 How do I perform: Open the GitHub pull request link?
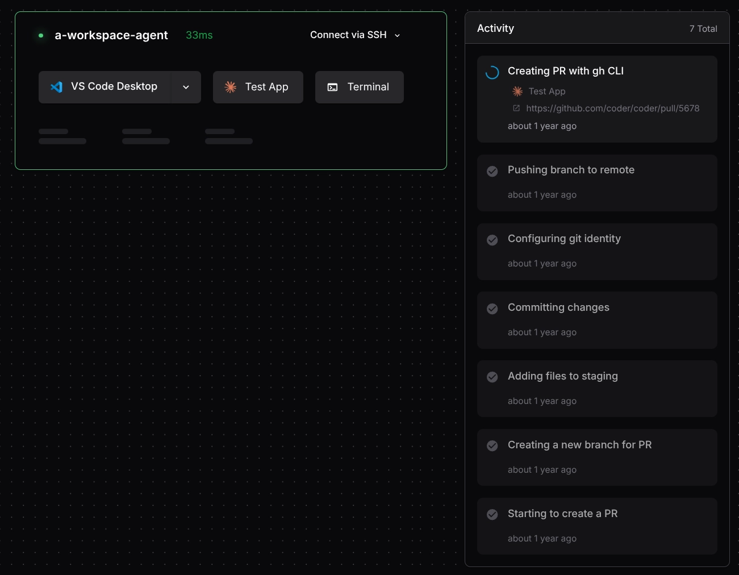[613, 108]
